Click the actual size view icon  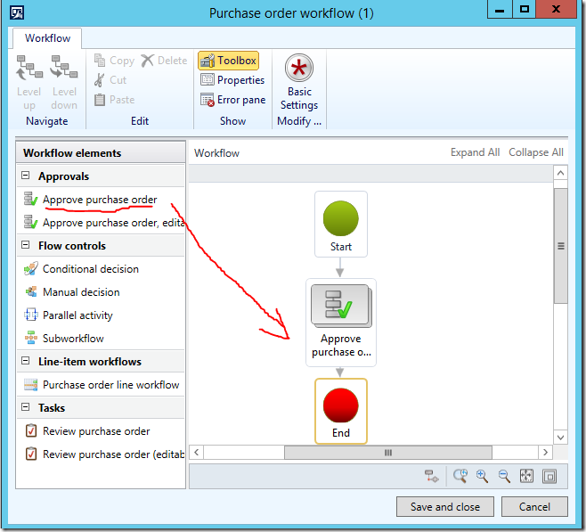(x=549, y=476)
